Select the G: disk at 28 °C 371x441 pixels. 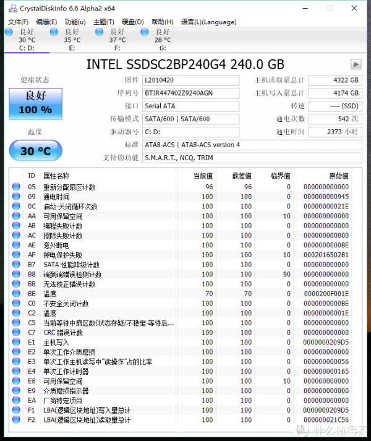163,40
